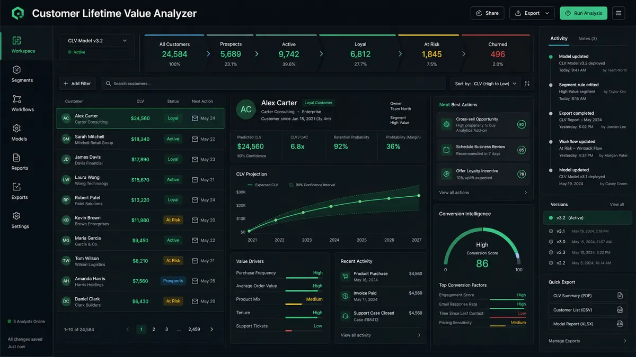Click the search magnifier icon
The width and height of the screenshot is (636, 357).
click(x=109, y=84)
